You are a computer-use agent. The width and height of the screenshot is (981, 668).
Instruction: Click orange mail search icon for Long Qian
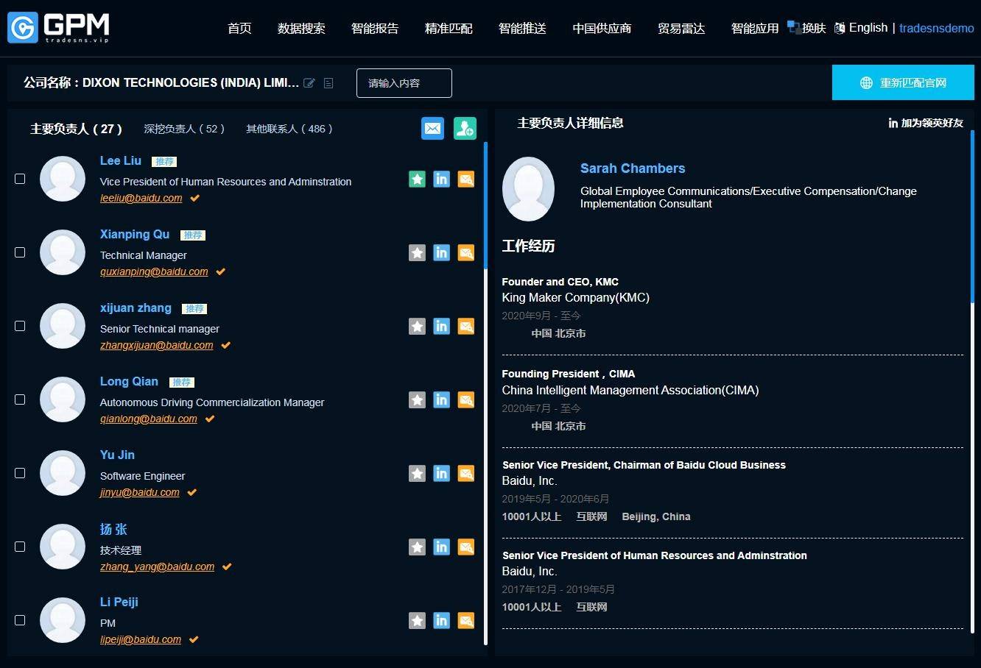[466, 400]
